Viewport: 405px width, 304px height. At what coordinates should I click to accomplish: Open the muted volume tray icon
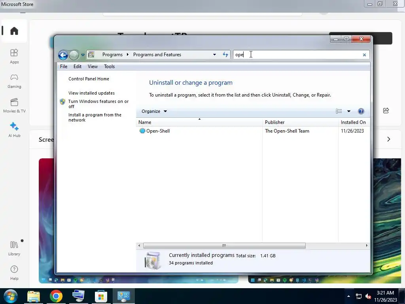[x=368, y=296]
